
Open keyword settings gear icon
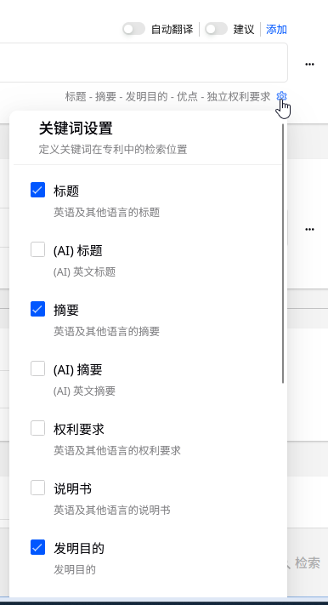click(282, 96)
